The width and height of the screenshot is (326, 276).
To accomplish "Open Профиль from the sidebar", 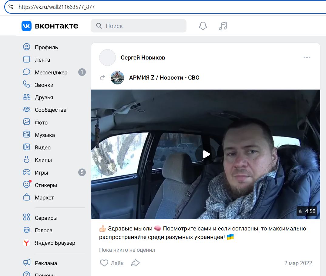I will tap(46, 47).
